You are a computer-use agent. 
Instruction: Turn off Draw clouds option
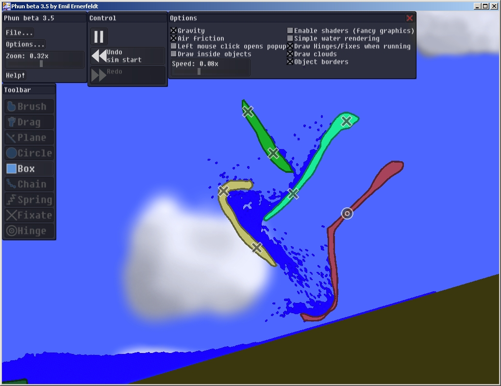click(x=290, y=54)
